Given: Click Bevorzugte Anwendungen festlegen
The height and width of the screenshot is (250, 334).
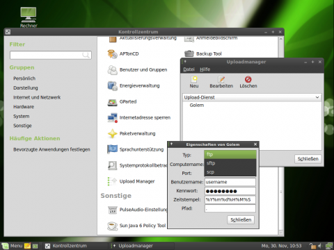Looking at the screenshot, I should (51, 149).
